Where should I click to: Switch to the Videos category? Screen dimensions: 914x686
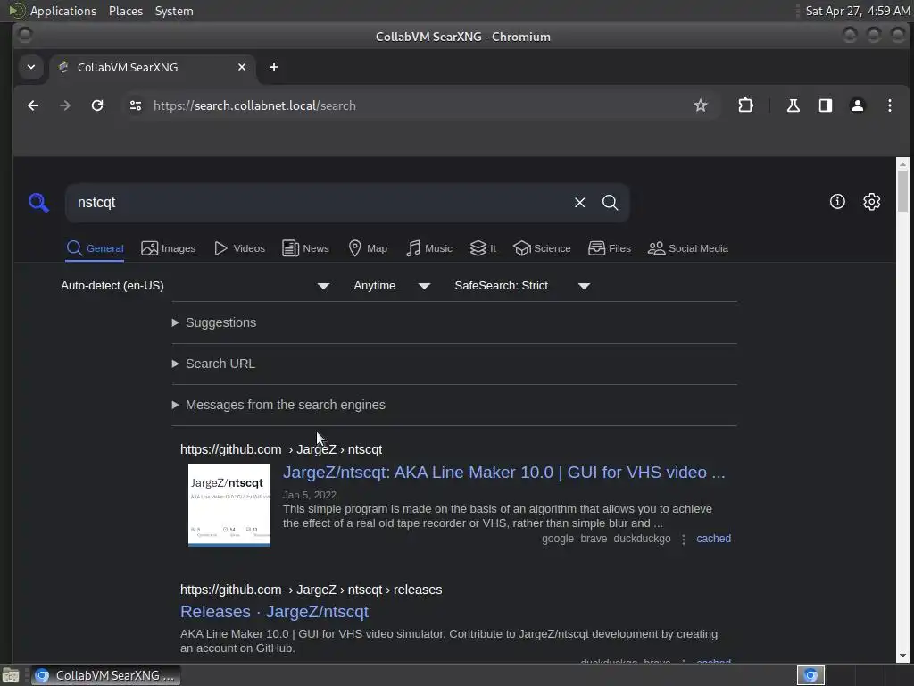click(239, 248)
